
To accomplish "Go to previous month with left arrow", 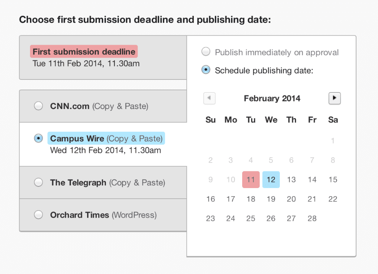I will [209, 98].
